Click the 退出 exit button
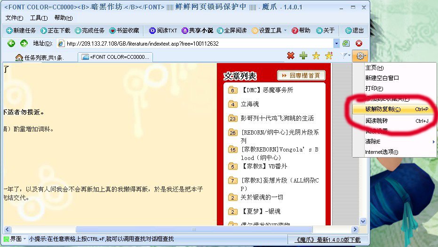The width and height of the screenshot is (438, 247). click(355, 31)
